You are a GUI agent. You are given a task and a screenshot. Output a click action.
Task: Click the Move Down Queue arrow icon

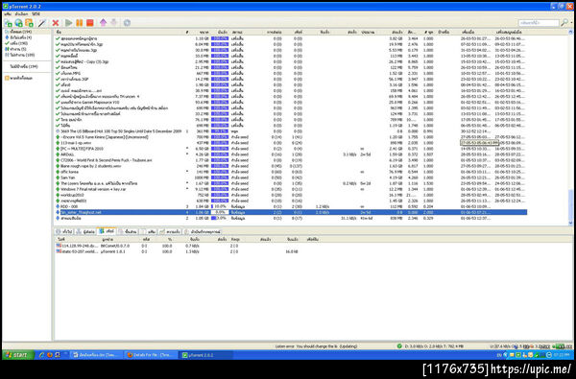(113, 23)
